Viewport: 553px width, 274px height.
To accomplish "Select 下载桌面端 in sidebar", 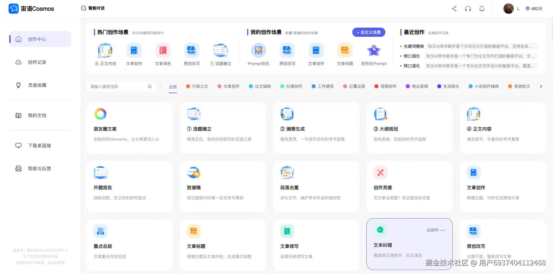I will (x=40, y=145).
